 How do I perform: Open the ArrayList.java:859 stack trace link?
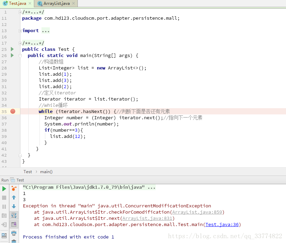pos(197,212)
